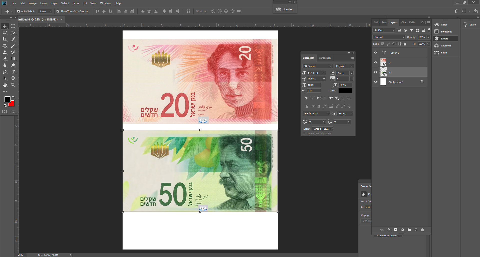This screenshot has width=480, height=257.
Task: Open the Channels panel button
Action: (446, 46)
